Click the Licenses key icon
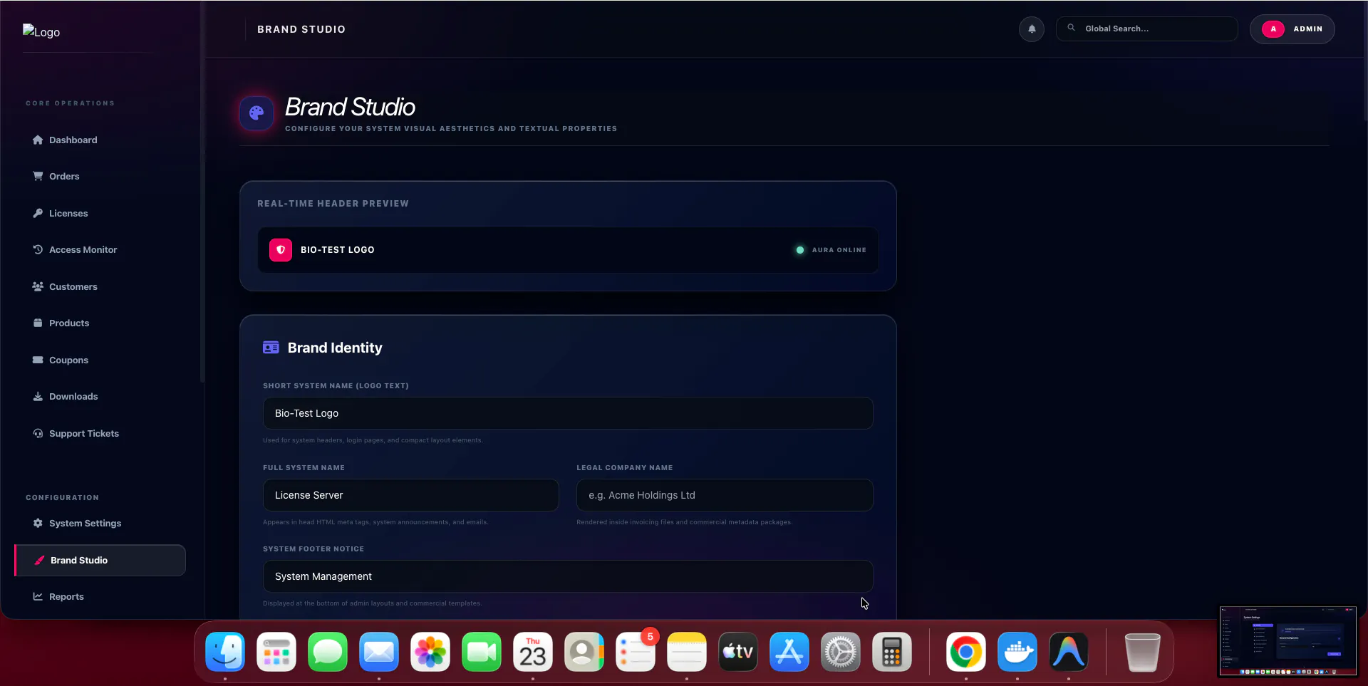The width and height of the screenshot is (1368, 686). coord(38,213)
